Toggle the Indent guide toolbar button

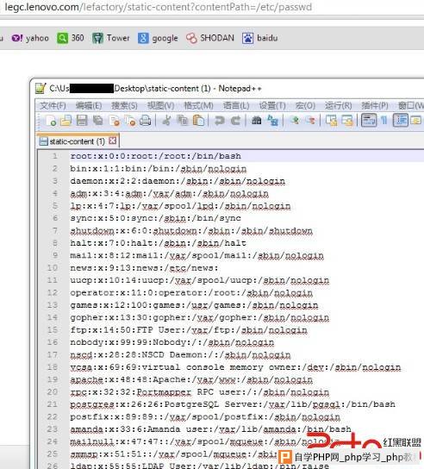pyautogui.click(x=401, y=121)
